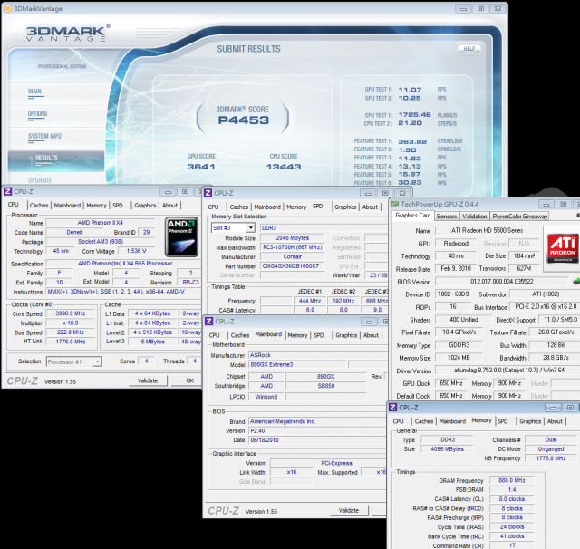Open About tab in the Processor CPU-Z window
580x549 pixels.
169,205
